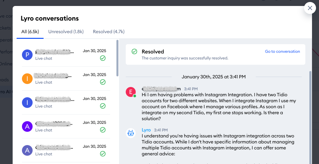Click the resolved checkmark on the first conversation

pos(103,58)
